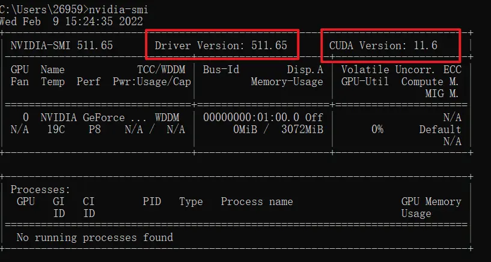Click the Default compute mode value
491x262 pixels.
(x=441, y=130)
